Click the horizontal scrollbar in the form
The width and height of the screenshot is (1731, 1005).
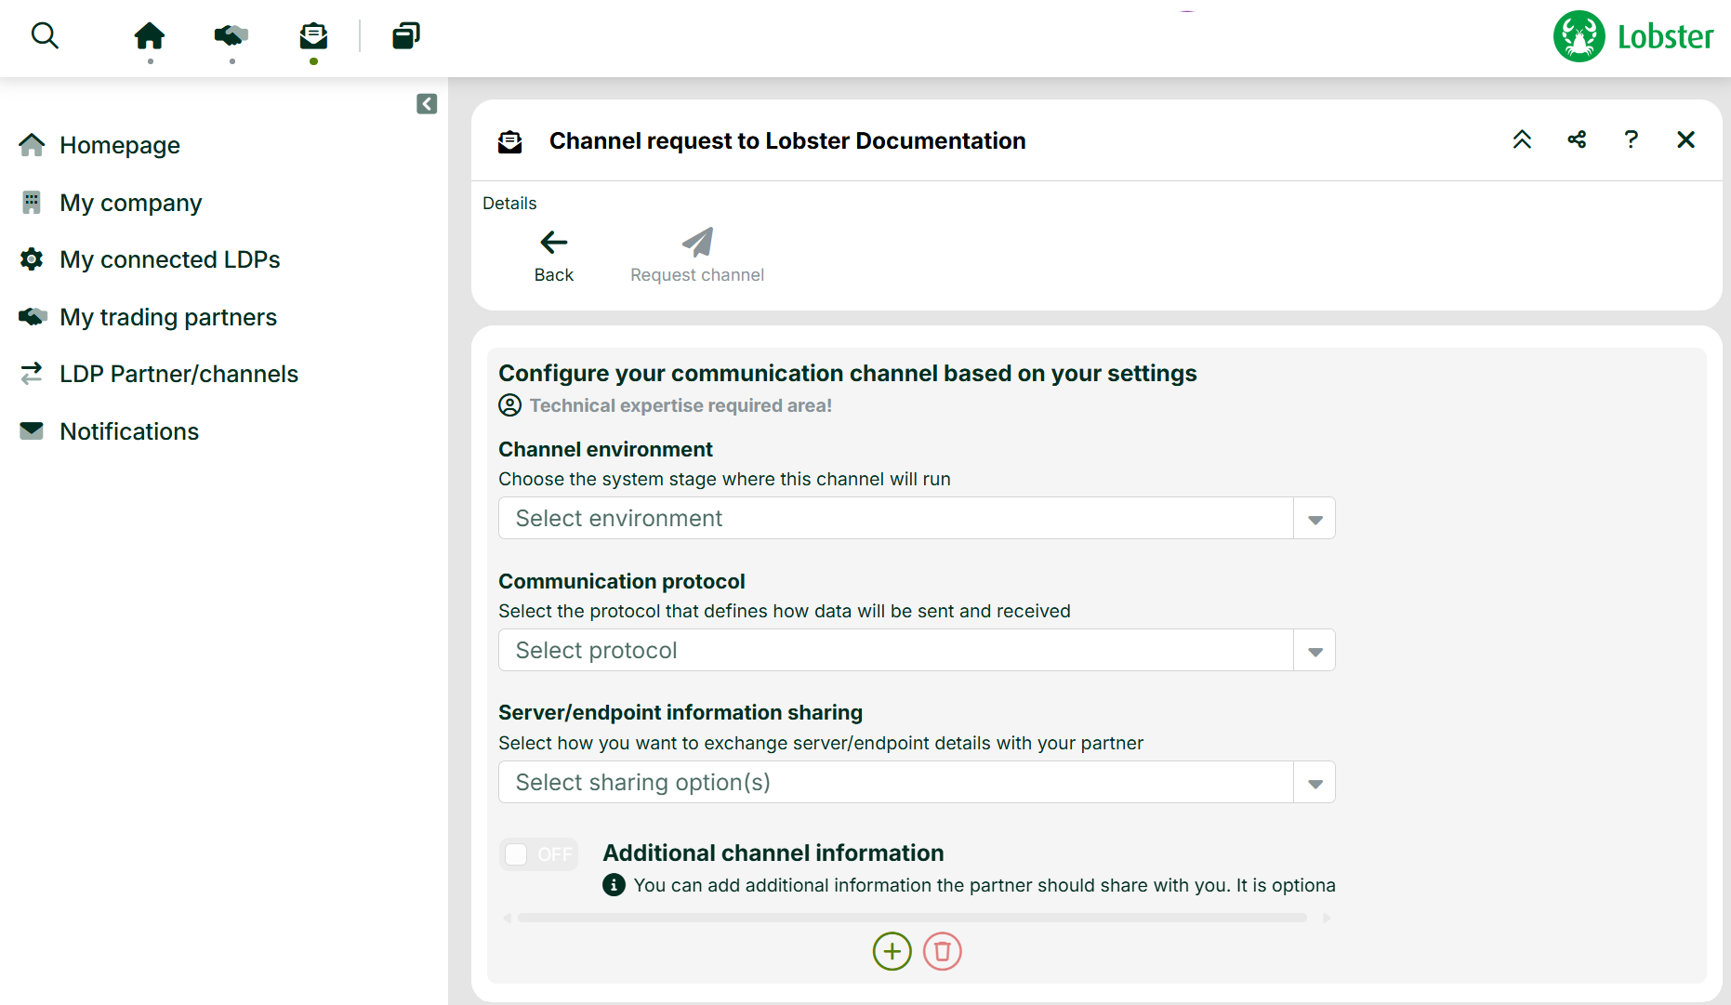coord(913,918)
